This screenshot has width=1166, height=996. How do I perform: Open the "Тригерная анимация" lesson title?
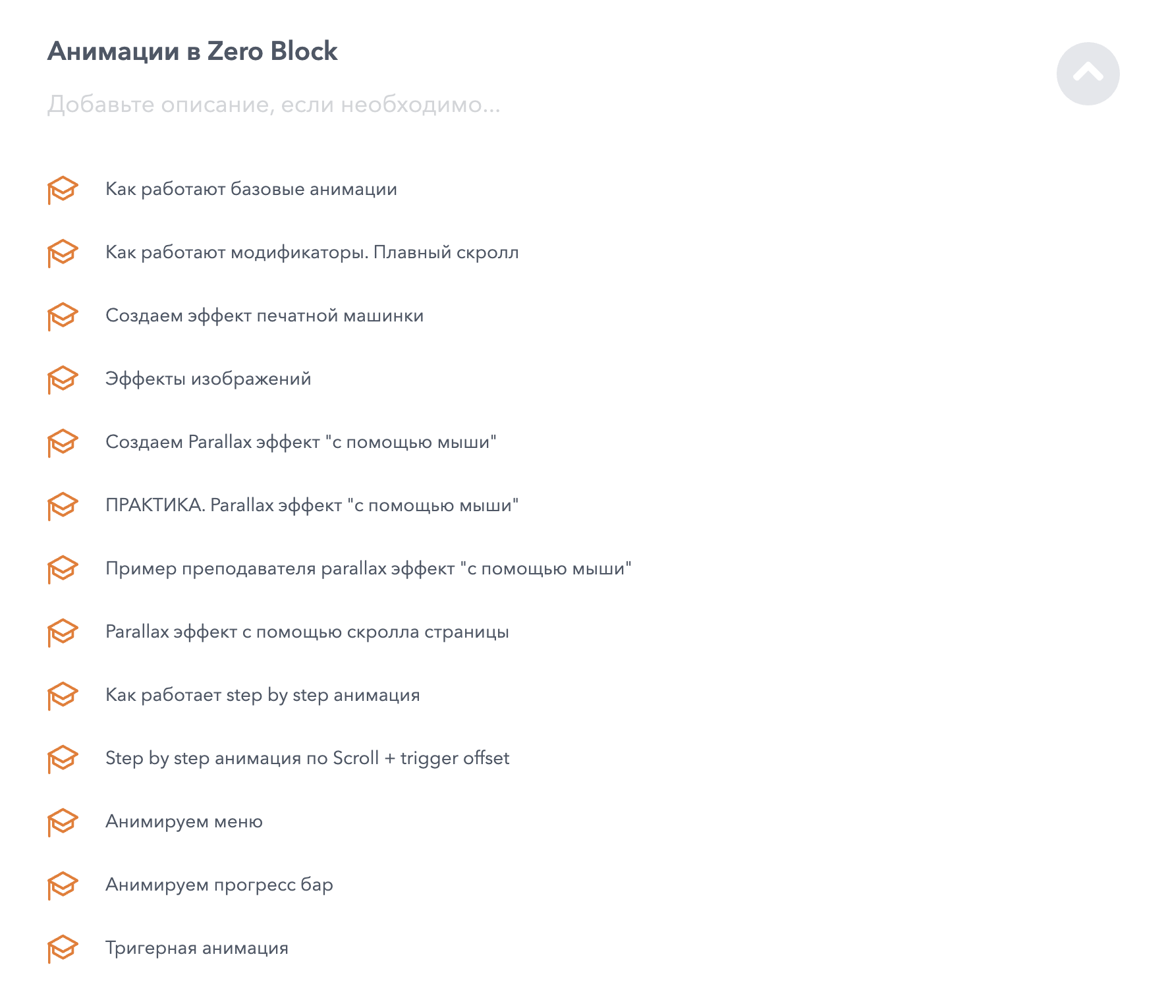197,949
